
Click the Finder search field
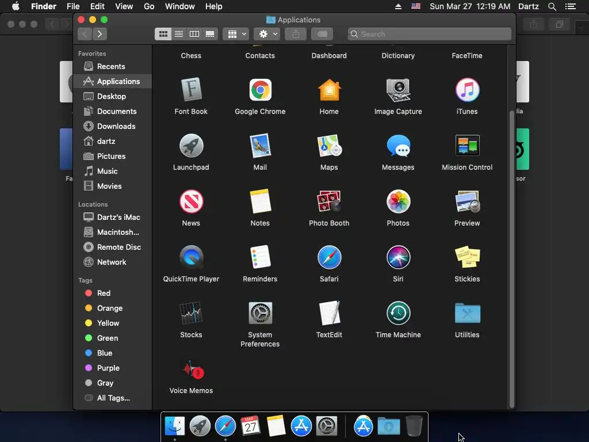coord(429,34)
